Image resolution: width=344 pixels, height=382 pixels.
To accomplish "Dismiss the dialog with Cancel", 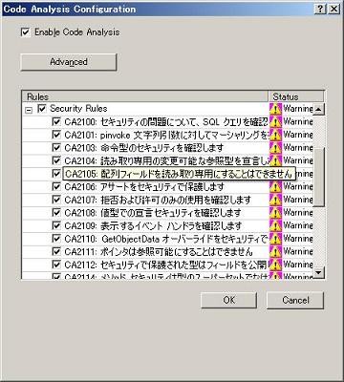I will coord(295,300).
